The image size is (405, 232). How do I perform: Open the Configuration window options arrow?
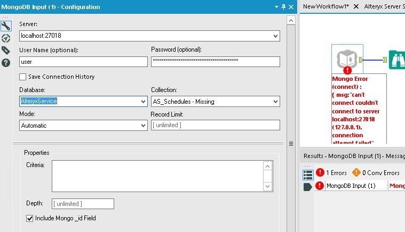276,7
